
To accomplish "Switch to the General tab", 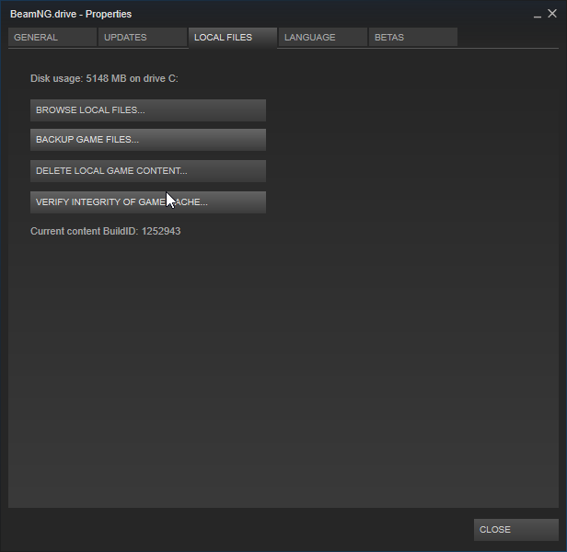I will (x=52, y=37).
